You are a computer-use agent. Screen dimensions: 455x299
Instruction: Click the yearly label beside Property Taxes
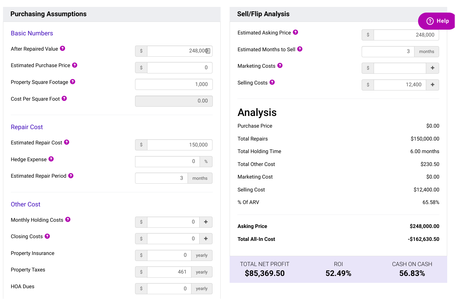click(202, 272)
